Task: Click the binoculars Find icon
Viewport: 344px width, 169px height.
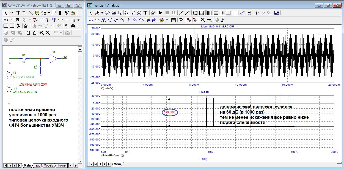Action: tap(73, 26)
